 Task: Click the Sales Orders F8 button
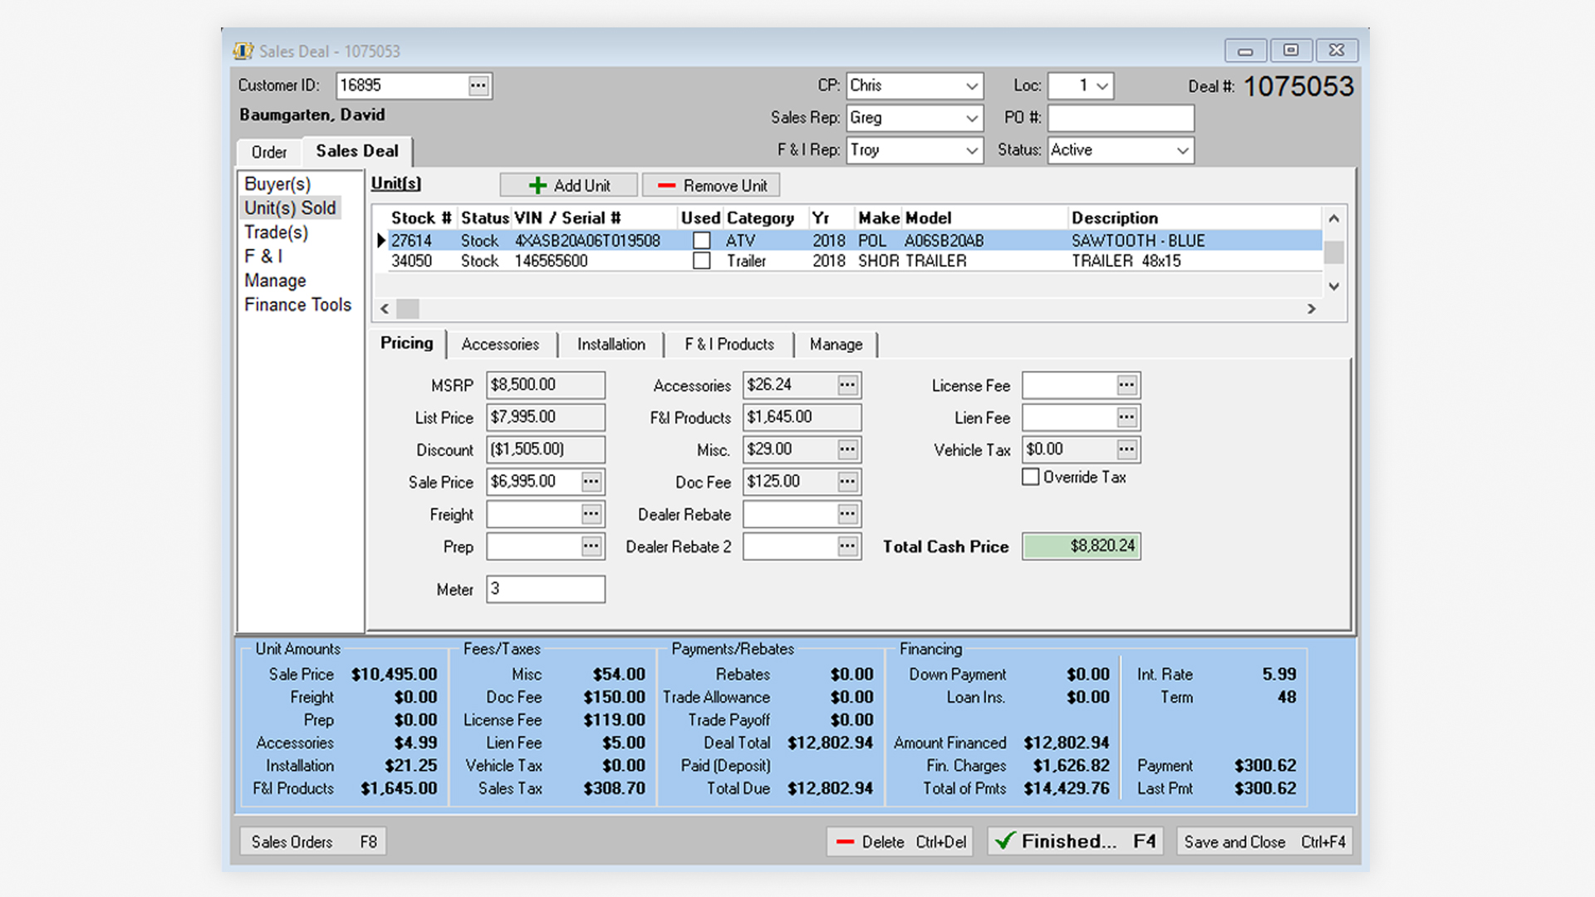(312, 841)
